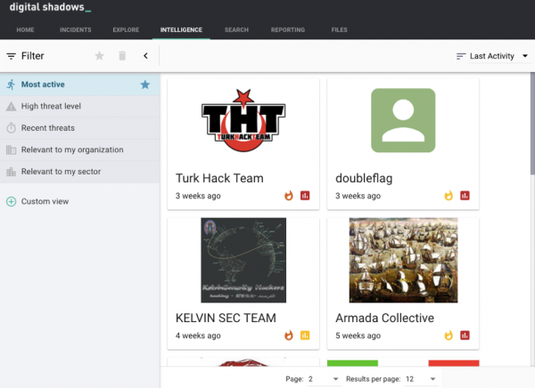Click flame icon on KELVIN SEC TEAM card
535x388 pixels.
(289, 335)
